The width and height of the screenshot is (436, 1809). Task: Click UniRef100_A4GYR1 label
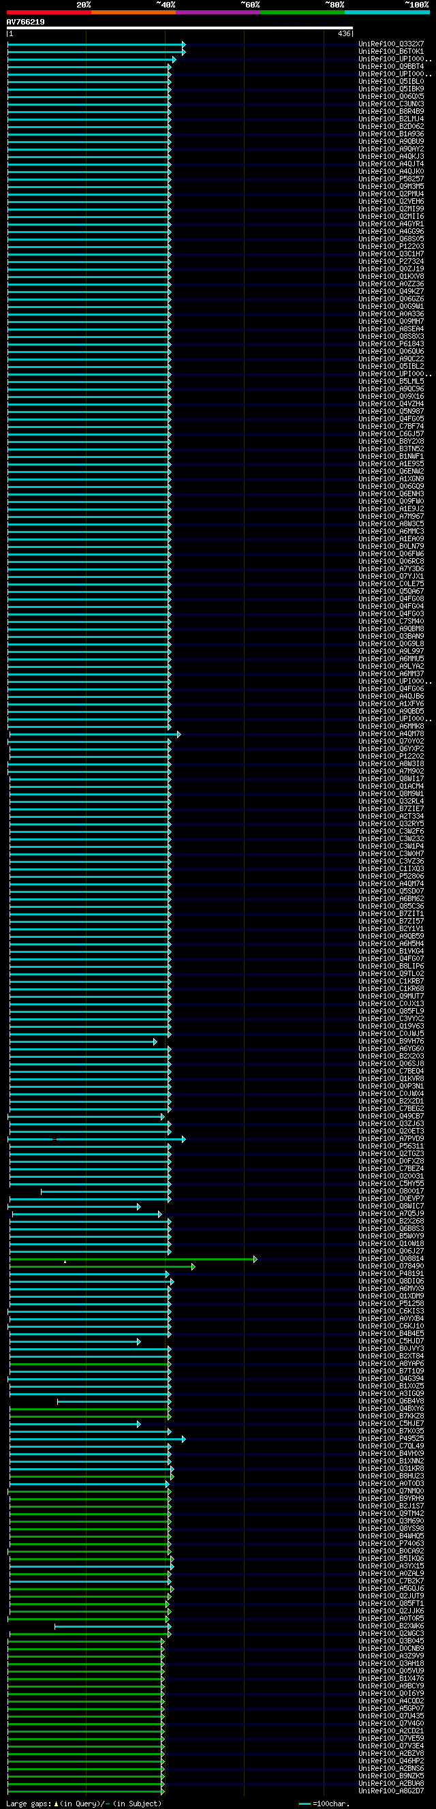[x=391, y=224]
